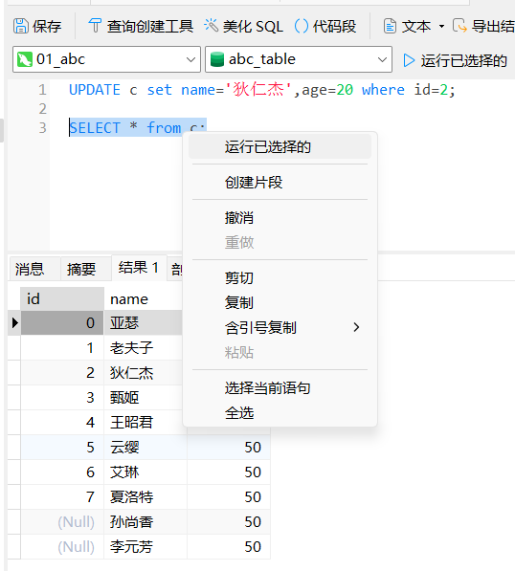The width and height of the screenshot is (515, 571).
Task: Switch to the 摘要 tab
Action: pyautogui.click(x=86, y=269)
